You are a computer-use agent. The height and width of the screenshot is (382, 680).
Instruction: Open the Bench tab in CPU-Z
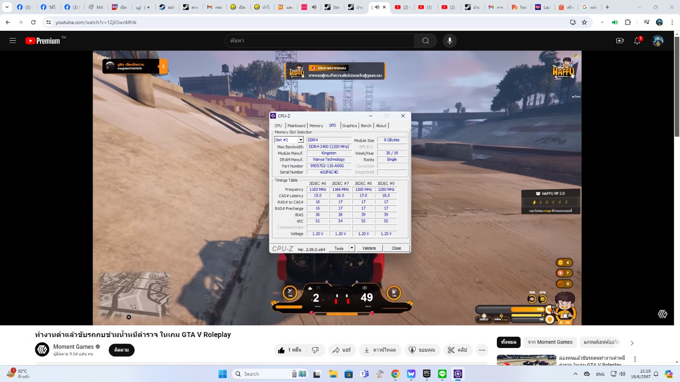pyautogui.click(x=366, y=126)
